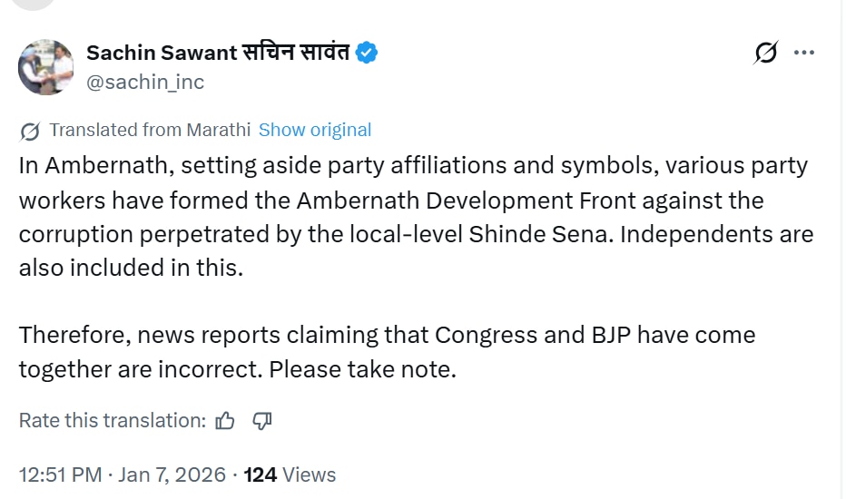Rate the translation with thumbs down
Screen dimensions: 846x499
[262, 421]
